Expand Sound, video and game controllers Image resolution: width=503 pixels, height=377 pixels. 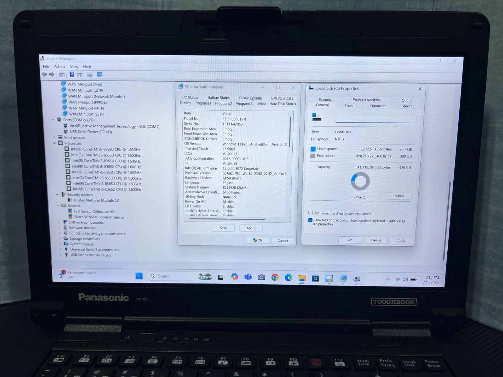point(59,233)
